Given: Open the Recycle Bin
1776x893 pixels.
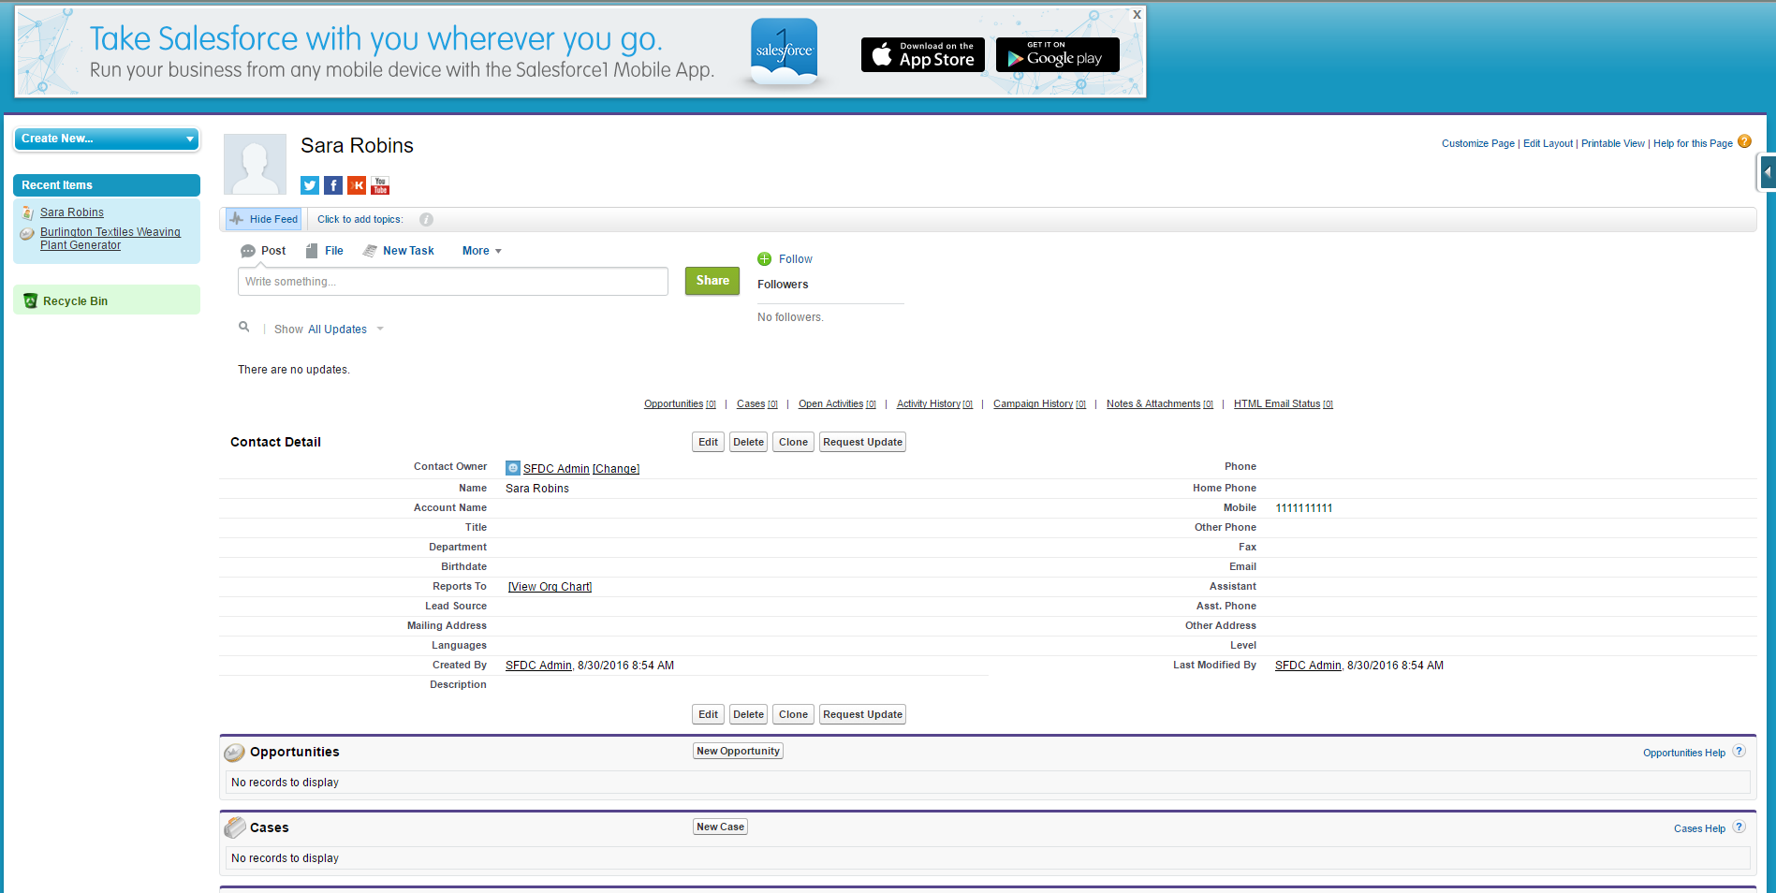Looking at the screenshot, I should 75,301.
